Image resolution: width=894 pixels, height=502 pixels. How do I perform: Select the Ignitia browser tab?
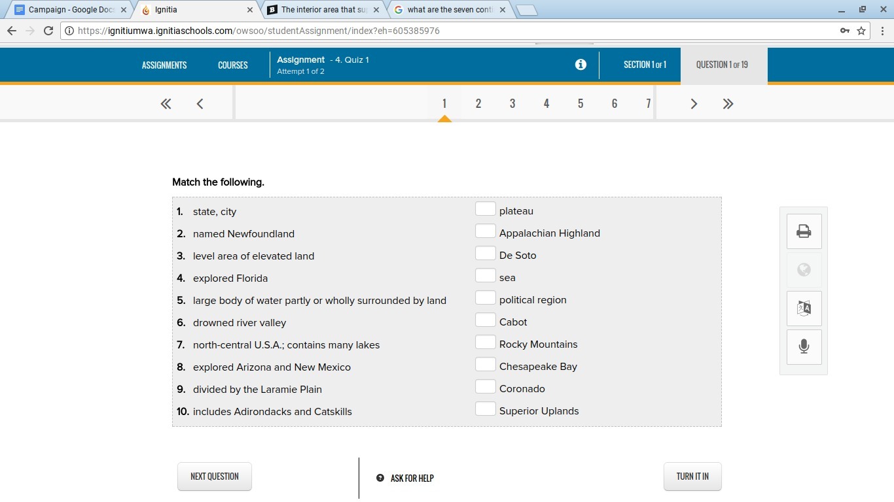[196, 10]
